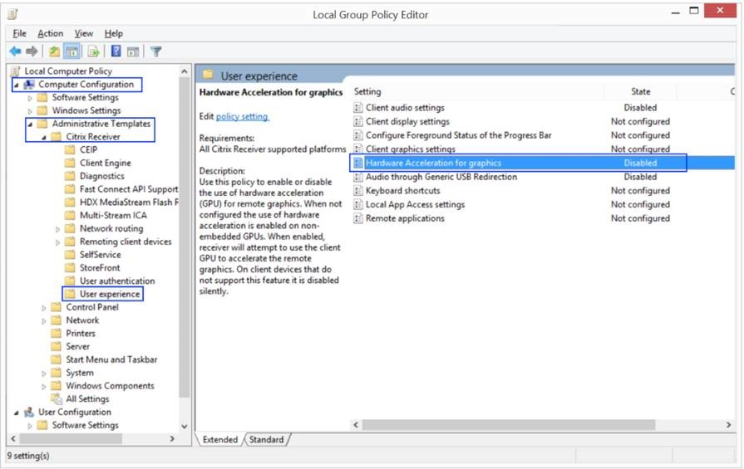Expand the Network routing node
744x469 pixels.
[x=58, y=229]
